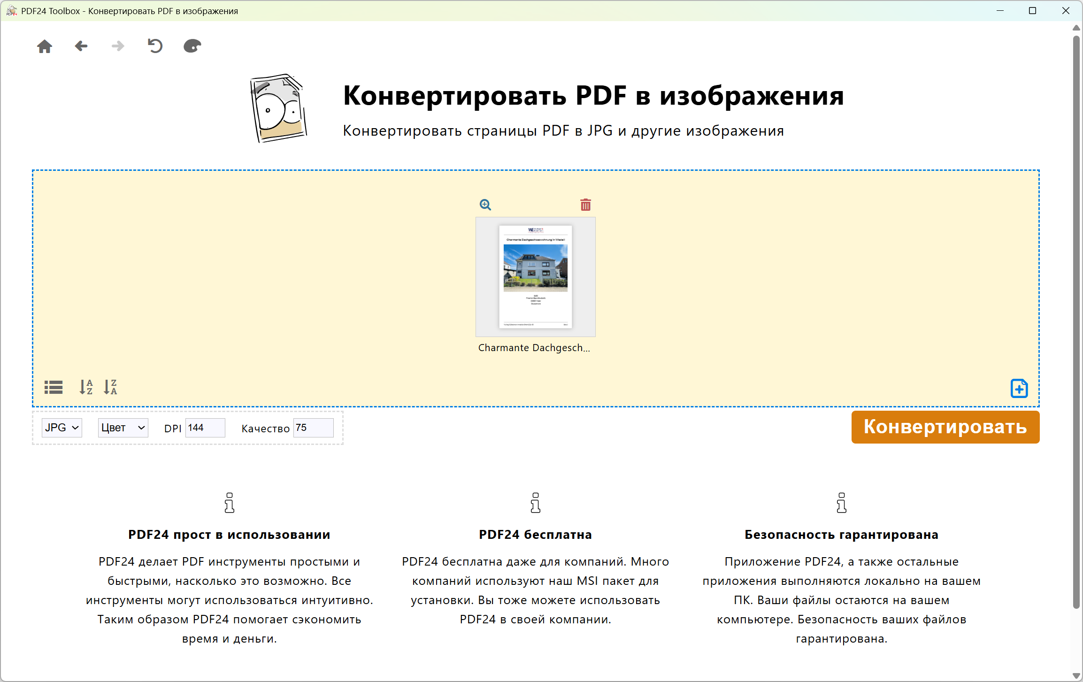Image resolution: width=1083 pixels, height=682 pixels.
Task: Open the theme palette icon
Action: tap(192, 46)
